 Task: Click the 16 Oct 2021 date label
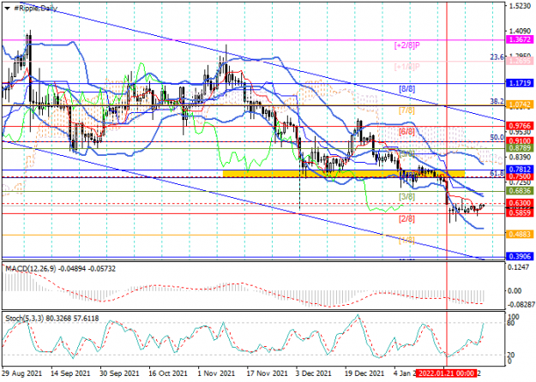pyautogui.click(x=169, y=373)
